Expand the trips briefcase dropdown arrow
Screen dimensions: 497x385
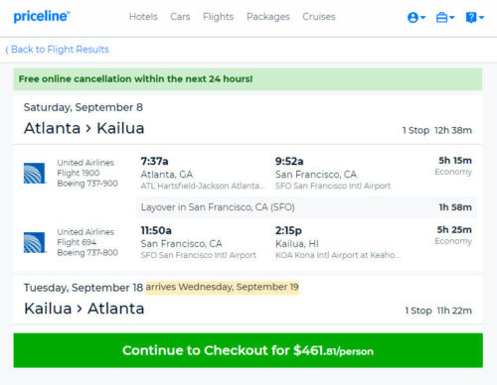(452, 17)
